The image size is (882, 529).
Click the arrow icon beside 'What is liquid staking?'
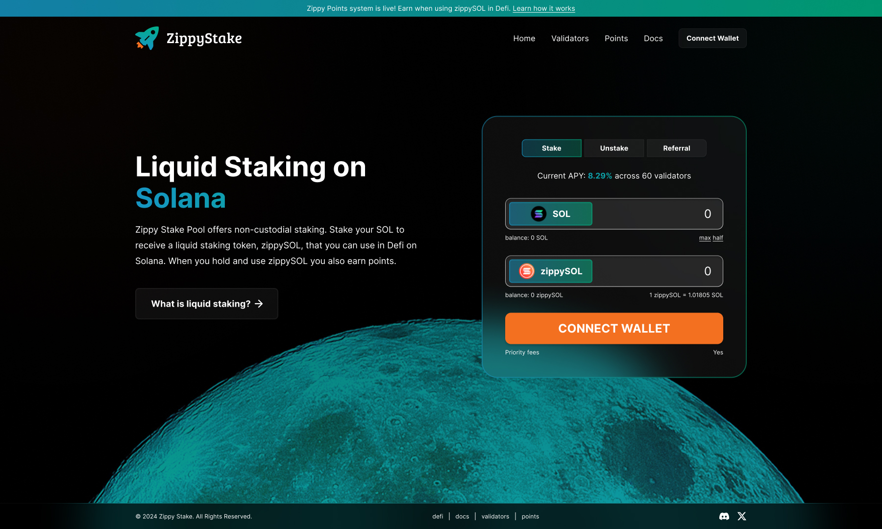pyautogui.click(x=259, y=304)
